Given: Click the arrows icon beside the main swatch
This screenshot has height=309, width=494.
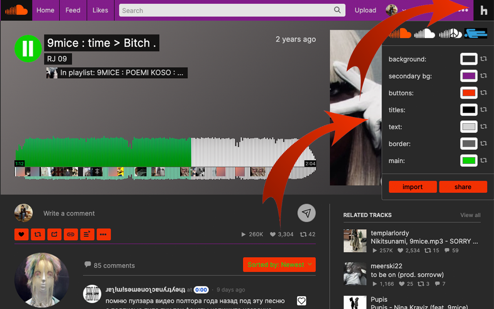Looking at the screenshot, I should point(484,160).
